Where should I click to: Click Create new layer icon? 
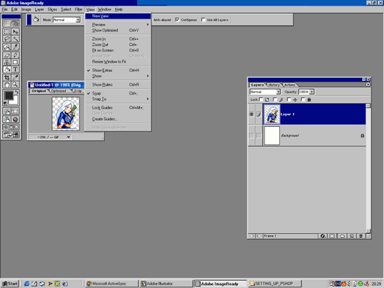point(352,236)
